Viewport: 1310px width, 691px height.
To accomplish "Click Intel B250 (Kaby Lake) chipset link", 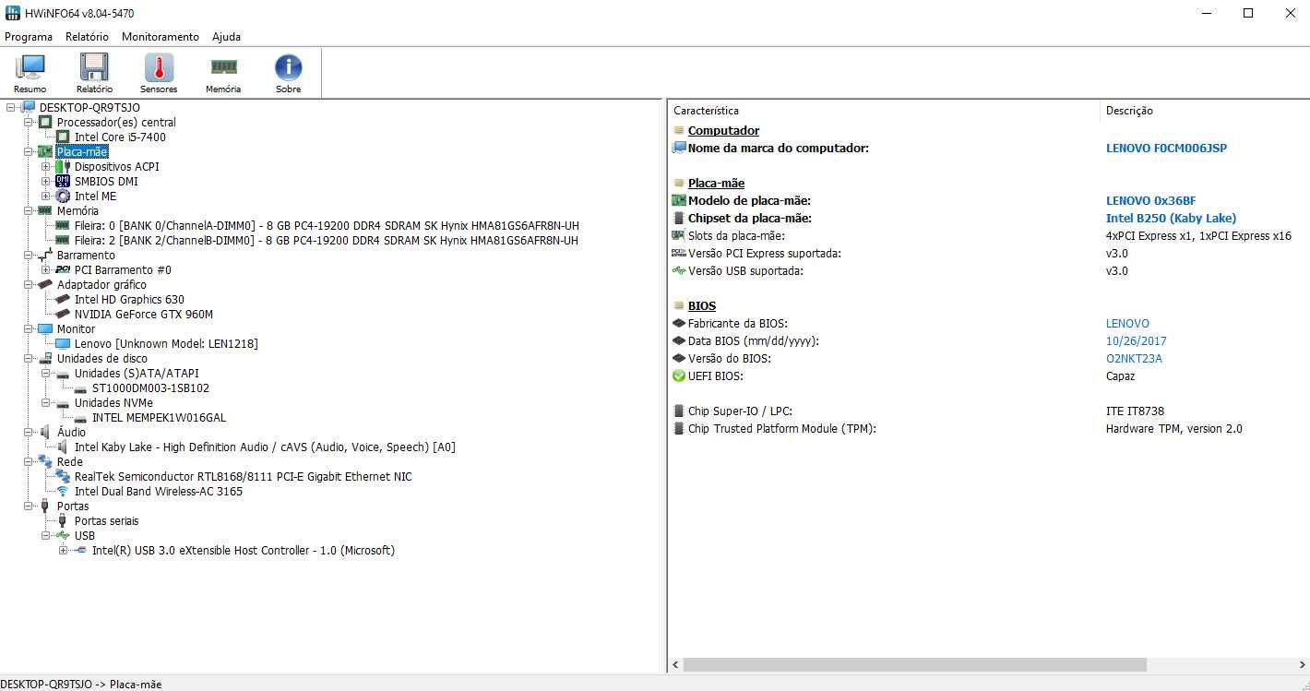I will point(1171,219).
